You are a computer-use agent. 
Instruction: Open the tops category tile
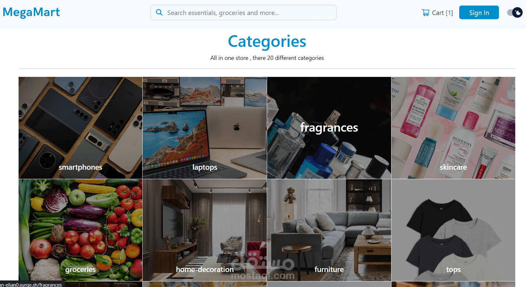[453, 230]
